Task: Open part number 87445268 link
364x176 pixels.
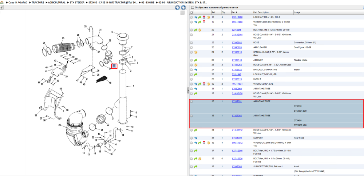Action: pyautogui.click(x=237, y=167)
